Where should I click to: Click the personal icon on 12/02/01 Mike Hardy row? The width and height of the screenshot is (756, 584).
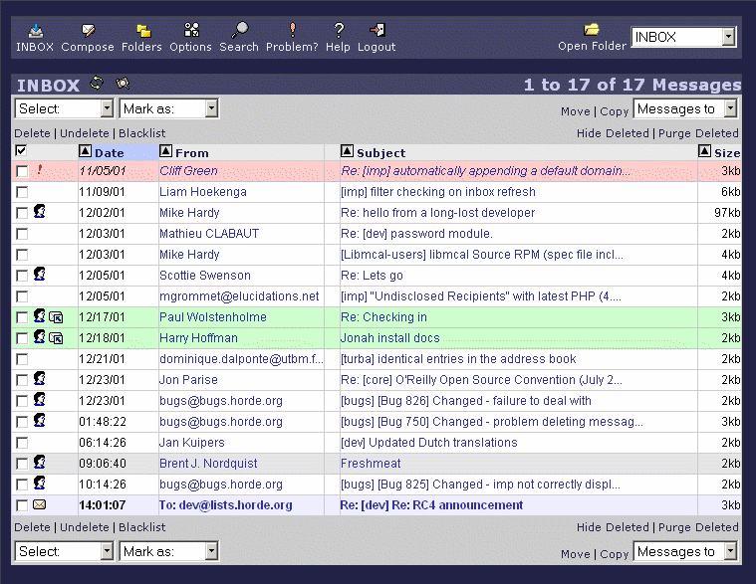40,211
